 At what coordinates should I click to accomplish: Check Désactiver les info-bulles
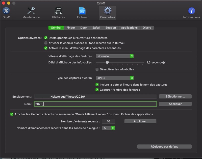point(97,69)
